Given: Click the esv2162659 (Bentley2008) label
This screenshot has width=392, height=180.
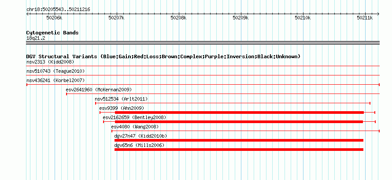Looking at the screenshot, I should [x=134, y=117].
